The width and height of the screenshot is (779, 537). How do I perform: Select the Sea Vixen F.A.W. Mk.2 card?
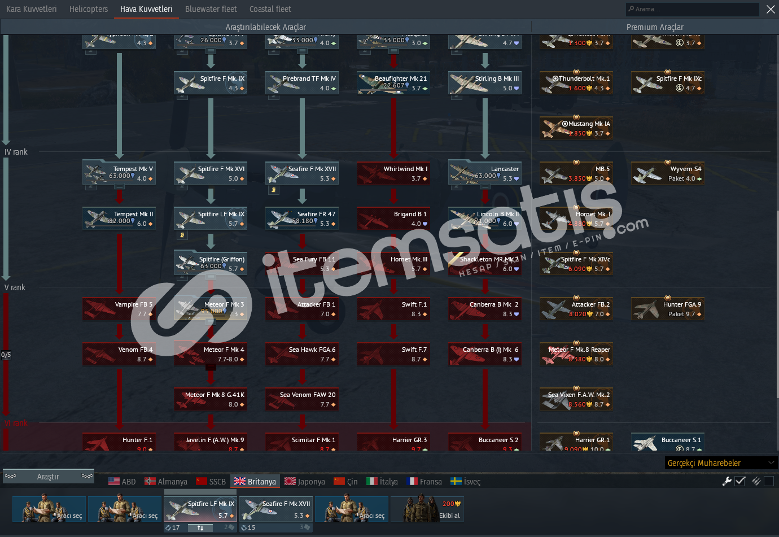tap(576, 399)
